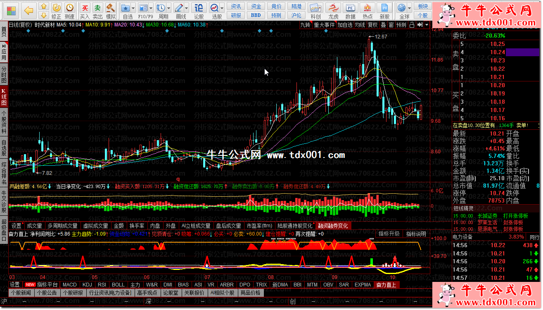The height and width of the screenshot is (310, 543).
Task: Click the 周期 period clock icon
Action: pos(162,10)
